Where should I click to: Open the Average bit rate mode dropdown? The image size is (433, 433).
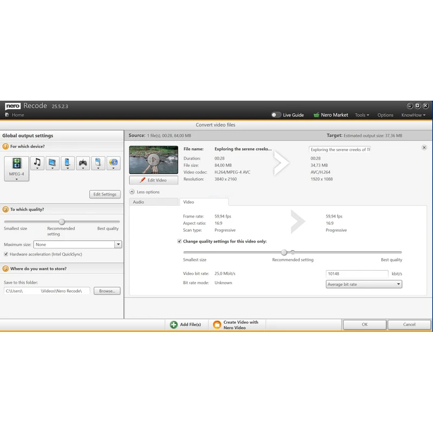(364, 284)
